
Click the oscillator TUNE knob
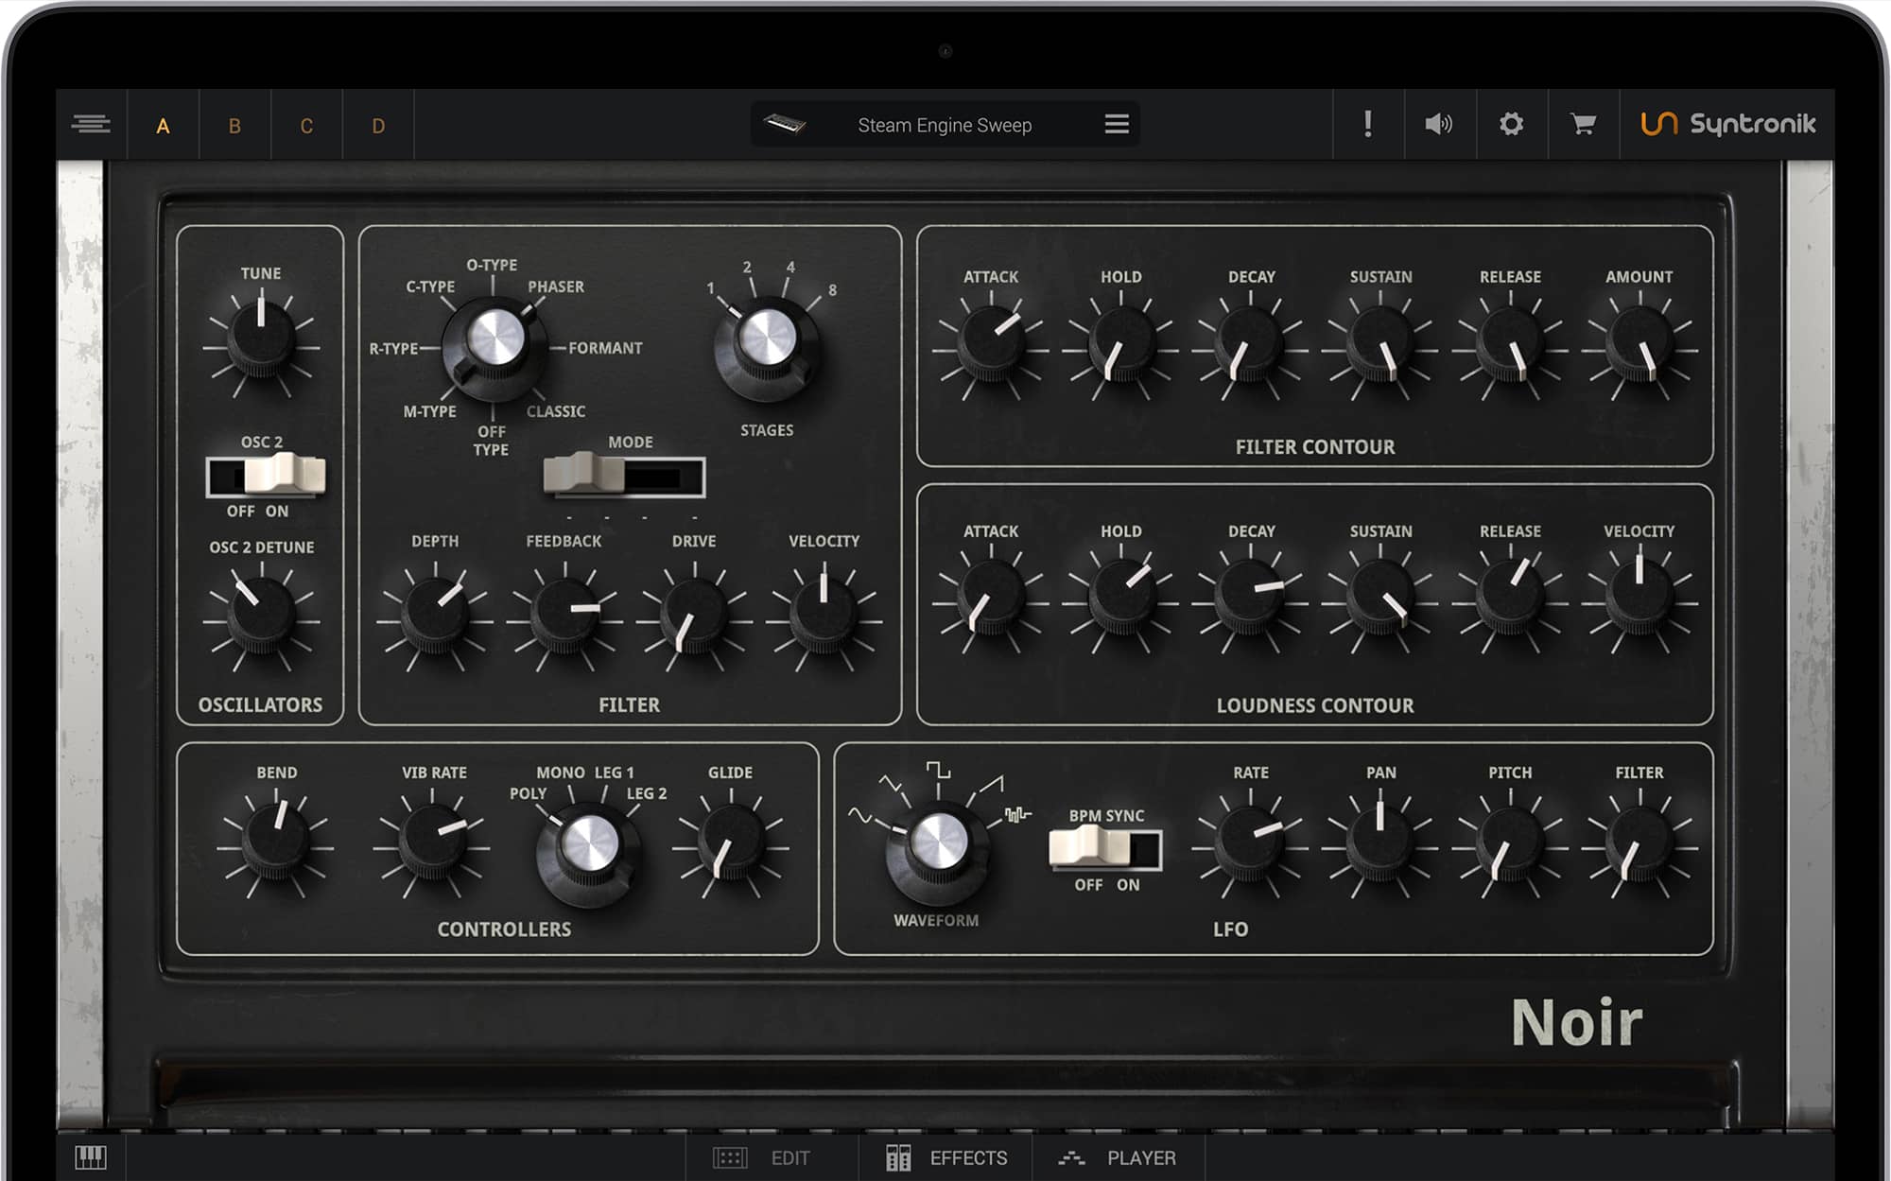pyautogui.click(x=261, y=339)
